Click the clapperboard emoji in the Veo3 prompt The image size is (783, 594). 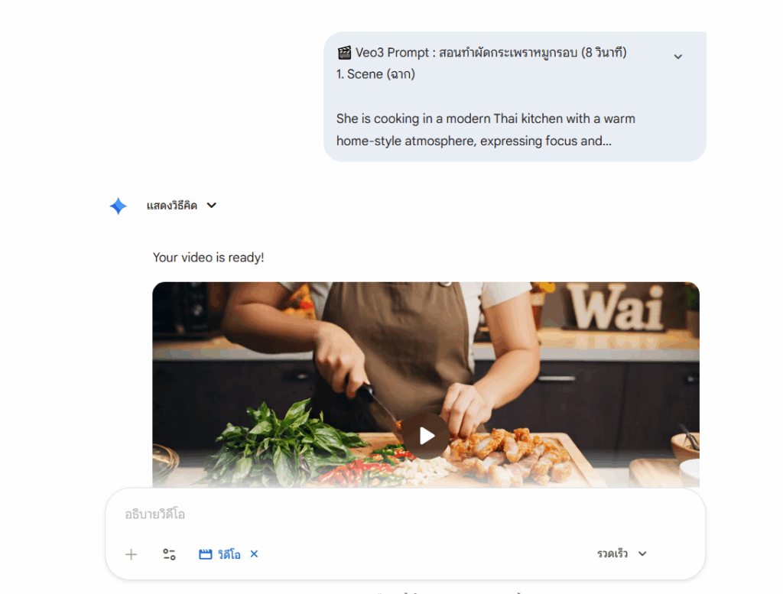tap(344, 53)
